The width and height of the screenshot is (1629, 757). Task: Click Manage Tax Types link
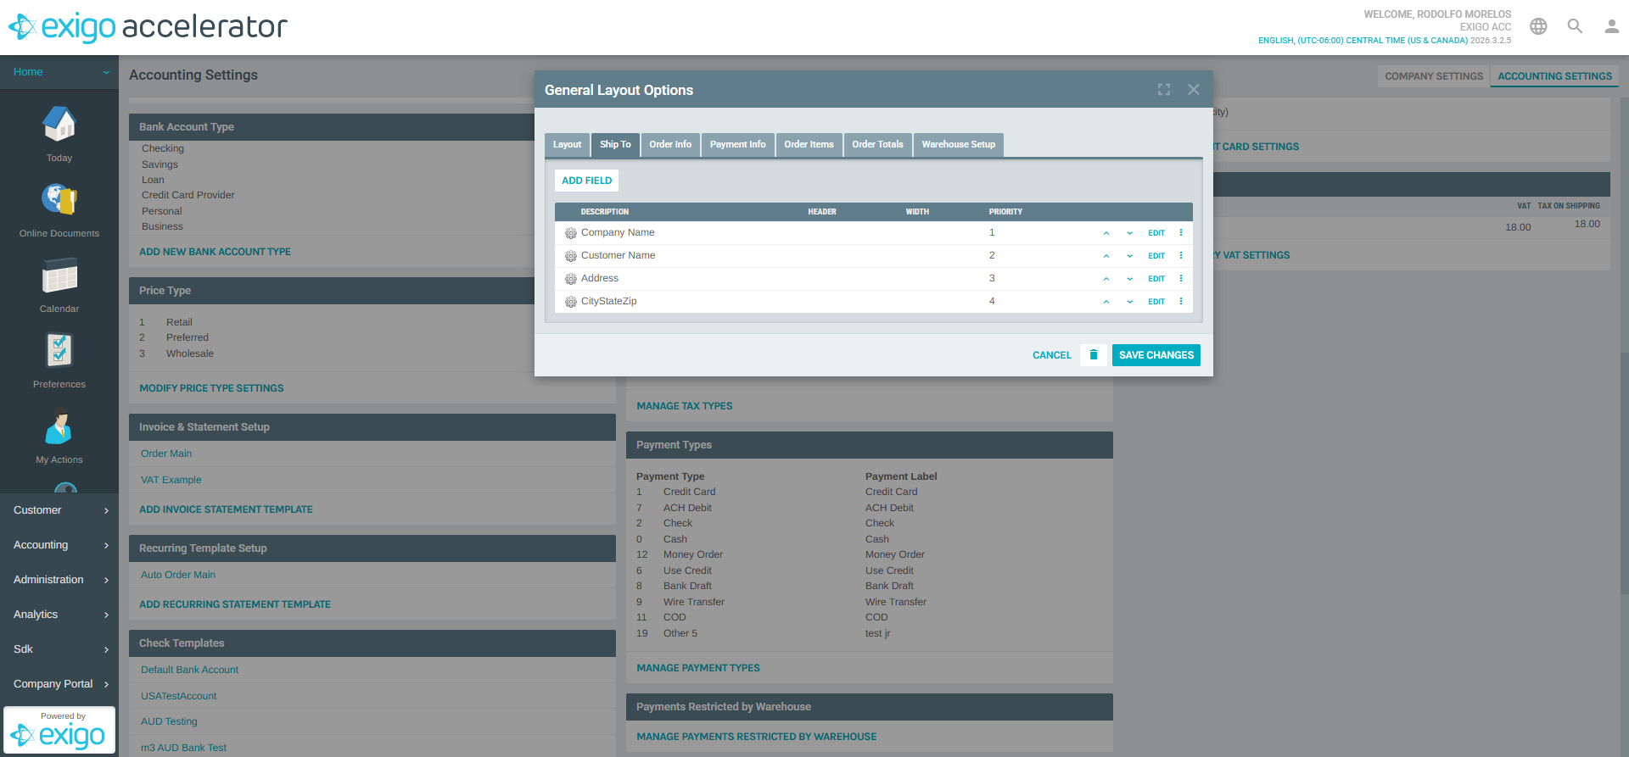click(685, 406)
